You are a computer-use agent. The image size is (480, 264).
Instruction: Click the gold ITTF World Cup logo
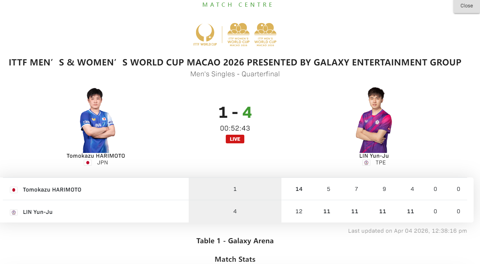pyautogui.click(x=205, y=34)
